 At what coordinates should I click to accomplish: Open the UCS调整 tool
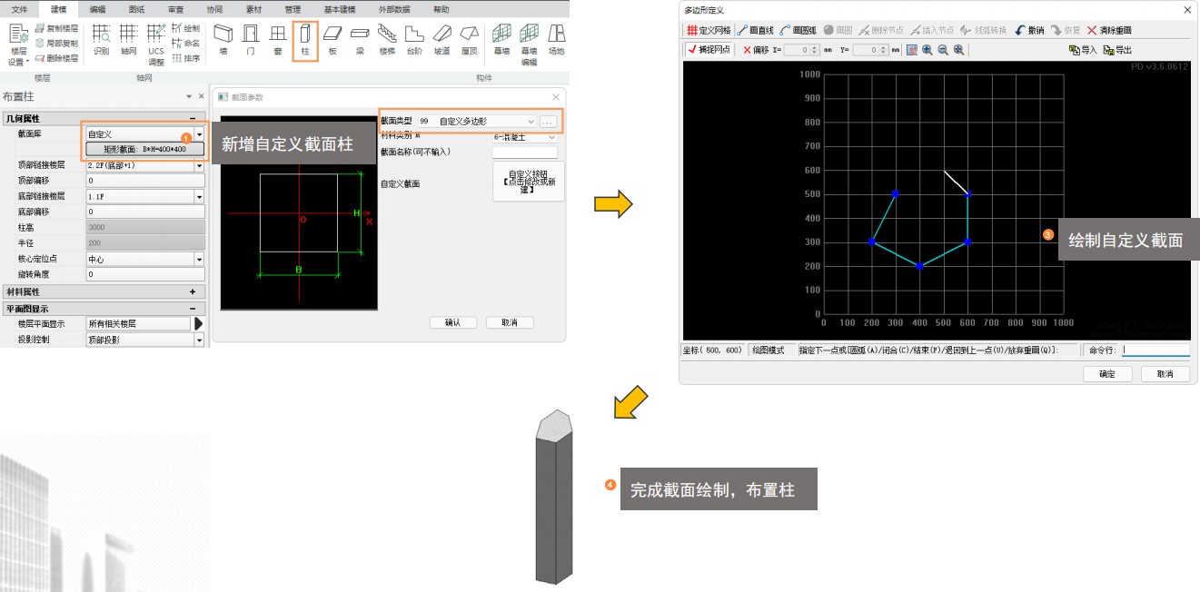point(156,44)
